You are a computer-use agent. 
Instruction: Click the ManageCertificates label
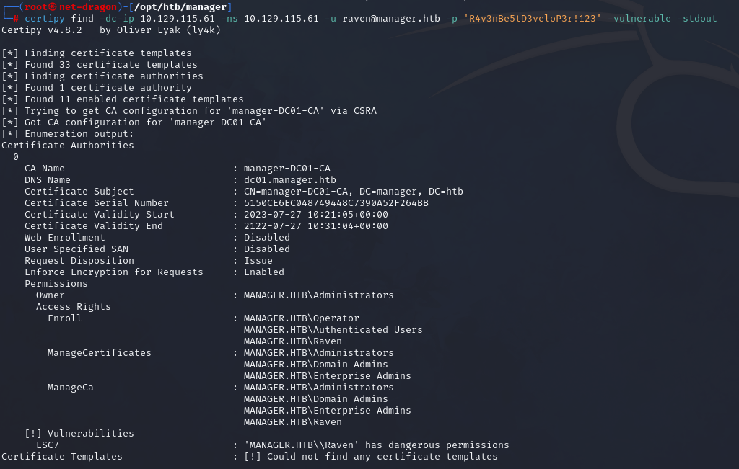(x=100, y=352)
